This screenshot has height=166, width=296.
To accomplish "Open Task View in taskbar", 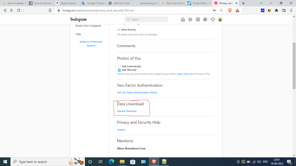I will pyautogui.click(x=100, y=162).
